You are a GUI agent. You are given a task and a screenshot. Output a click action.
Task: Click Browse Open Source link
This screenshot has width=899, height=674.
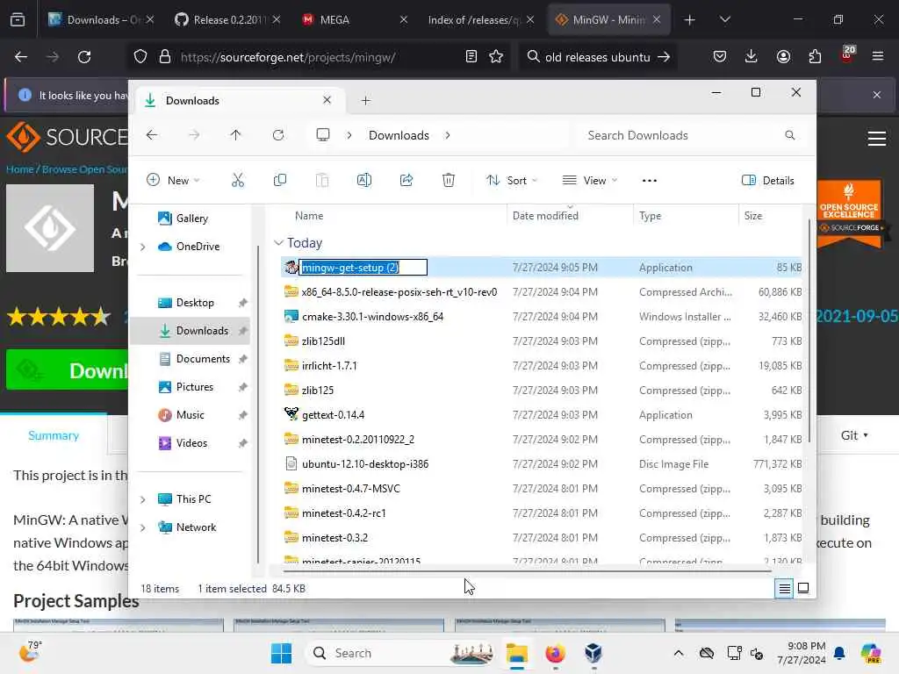click(x=85, y=169)
